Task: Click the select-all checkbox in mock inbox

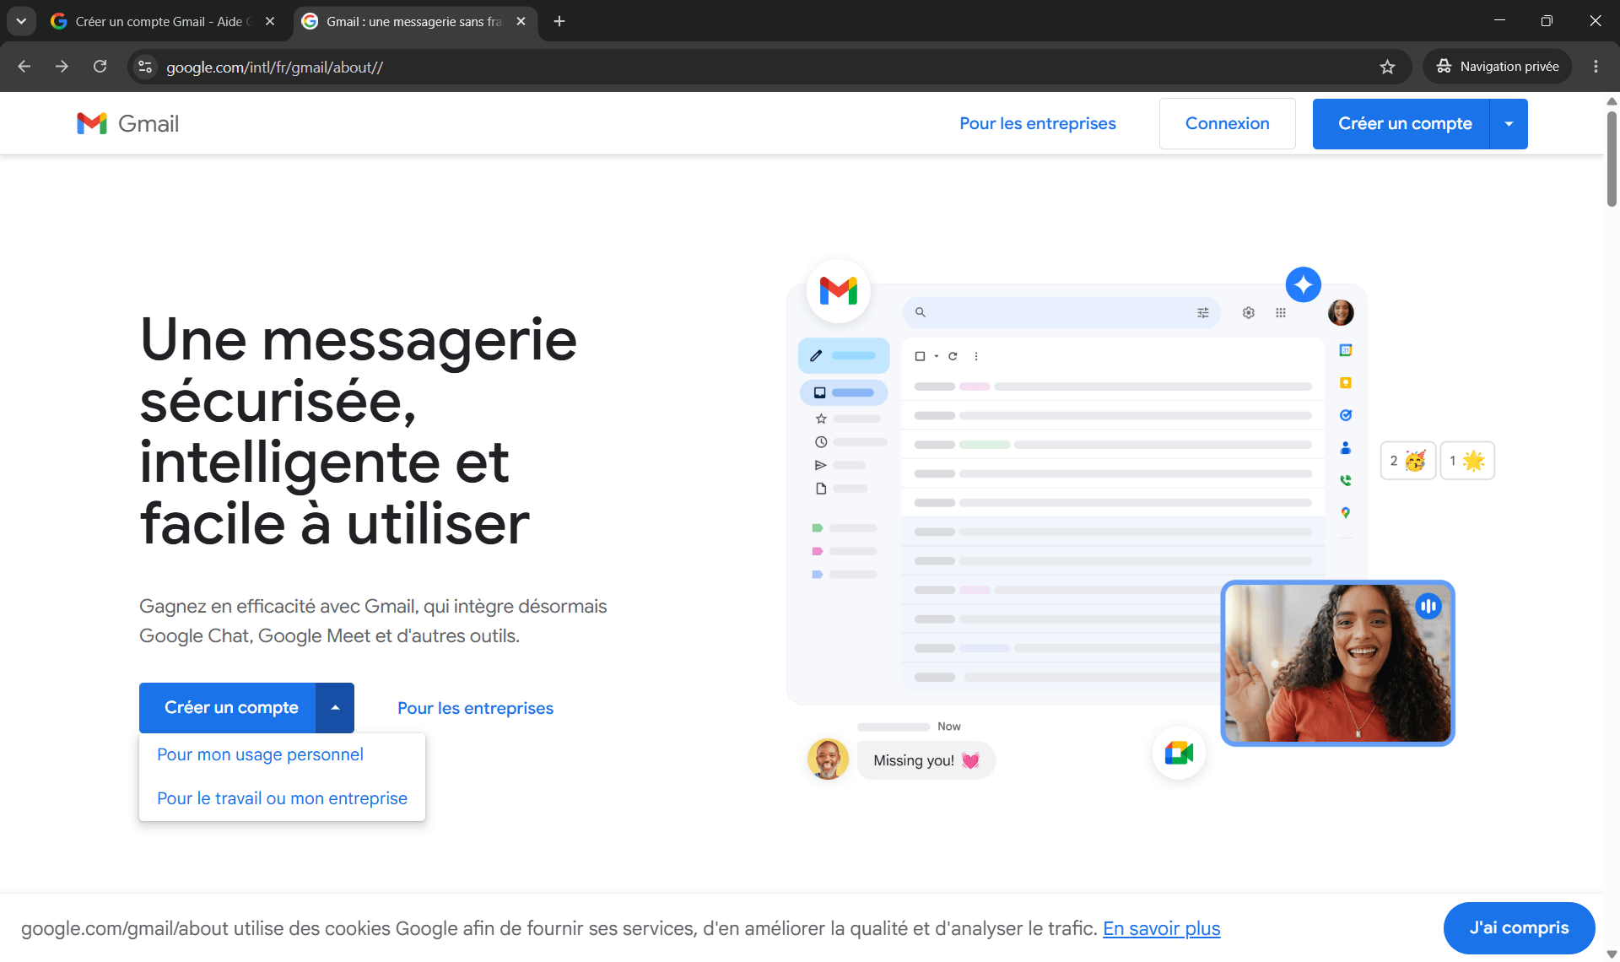Action: pyautogui.click(x=920, y=356)
